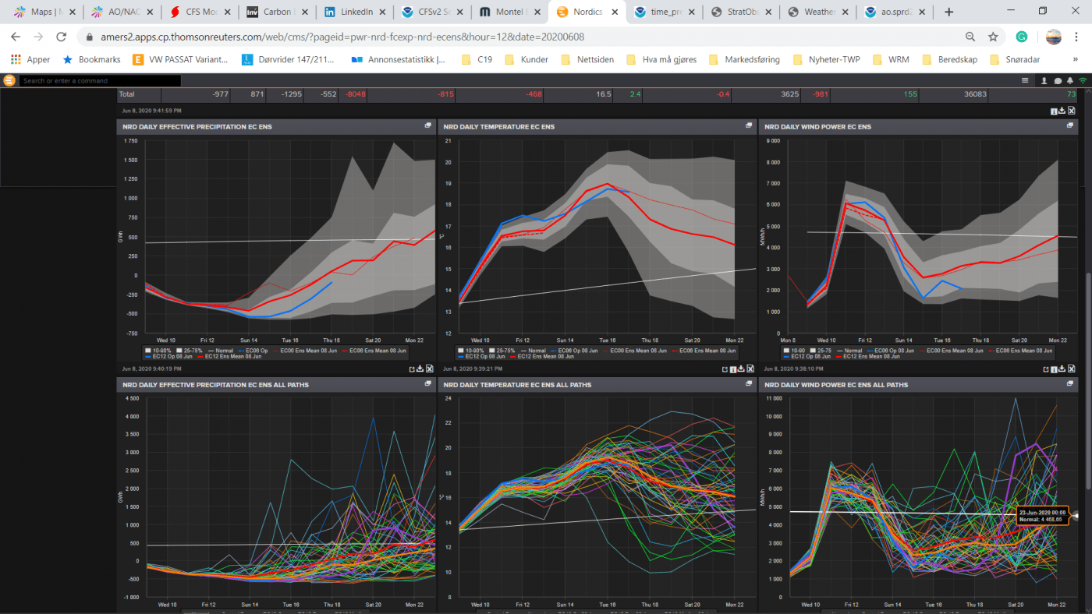Switch to the Carbon browser tab
Image resolution: width=1092 pixels, height=614 pixels.
pyautogui.click(x=277, y=12)
